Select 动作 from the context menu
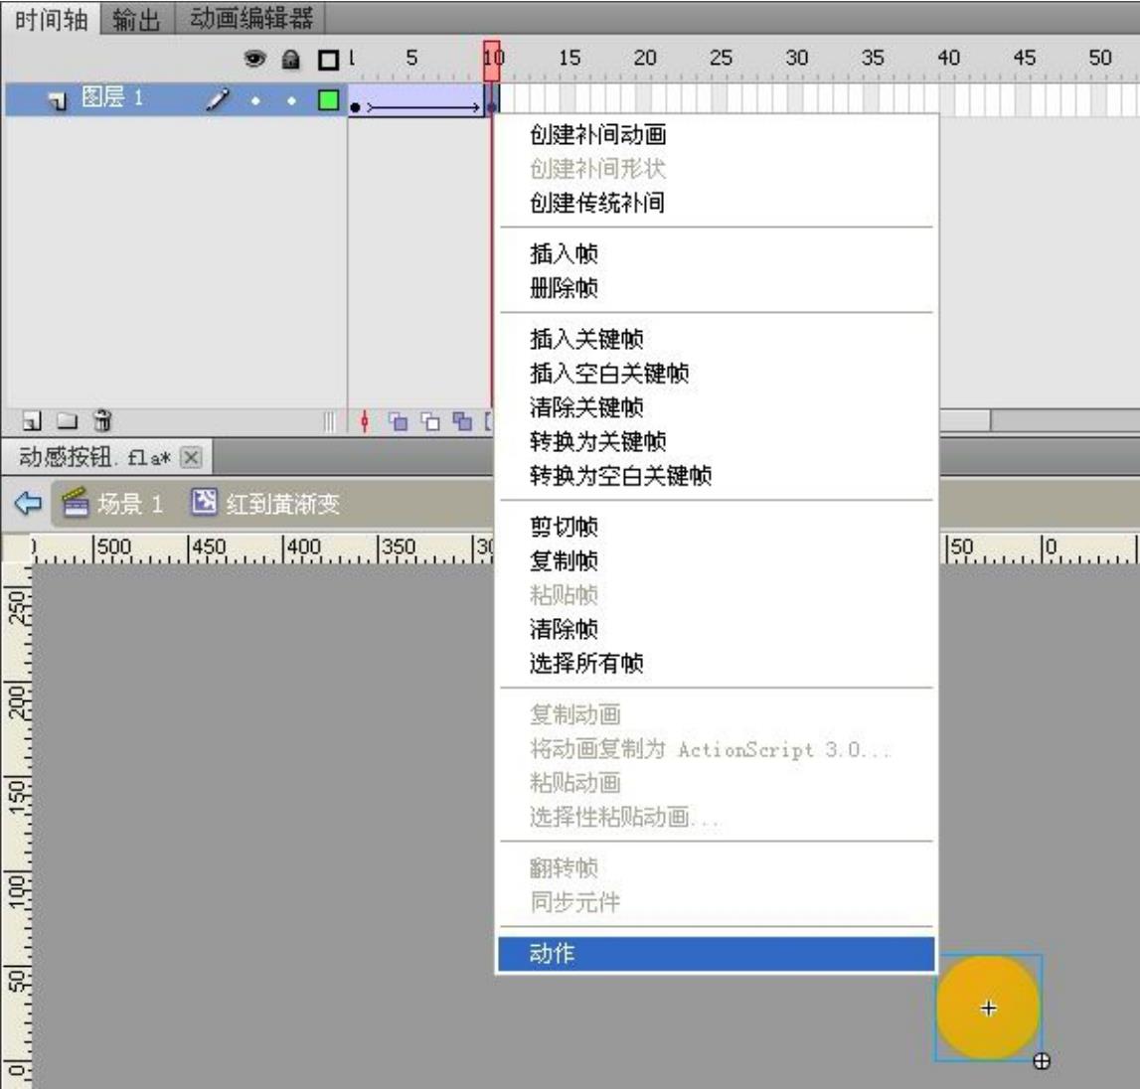 716,954
